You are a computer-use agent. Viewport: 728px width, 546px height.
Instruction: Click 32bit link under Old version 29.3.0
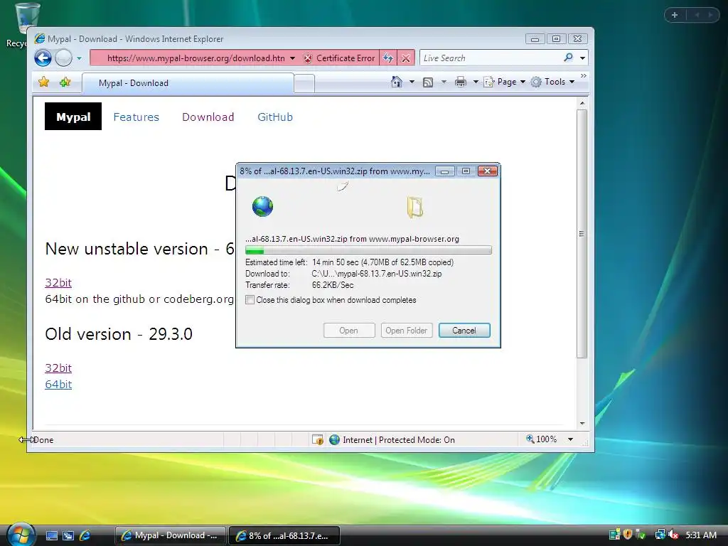pyautogui.click(x=58, y=368)
